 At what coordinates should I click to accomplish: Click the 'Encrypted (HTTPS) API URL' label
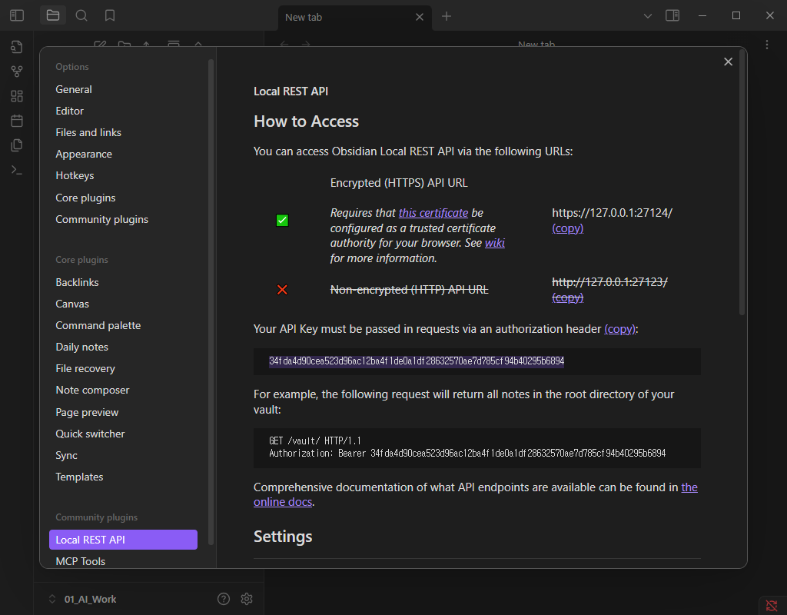pos(399,183)
